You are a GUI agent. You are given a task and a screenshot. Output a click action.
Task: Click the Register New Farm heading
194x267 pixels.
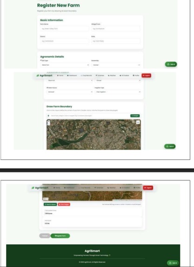click(59, 5)
